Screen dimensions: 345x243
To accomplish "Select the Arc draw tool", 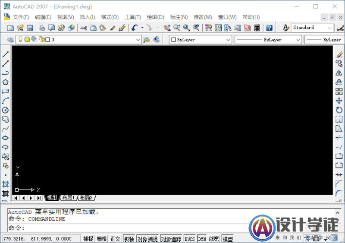I will tap(6, 101).
